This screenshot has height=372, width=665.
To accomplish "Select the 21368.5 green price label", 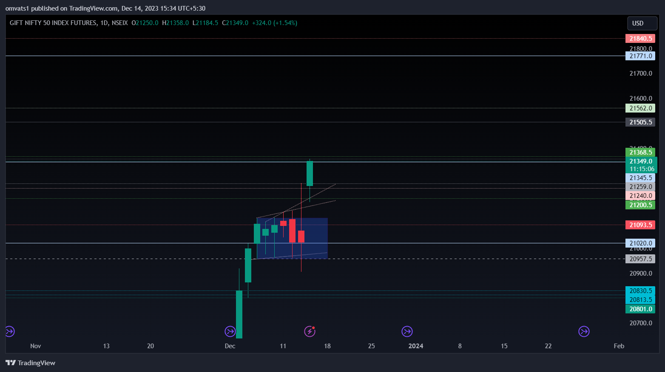I will pos(640,152).
